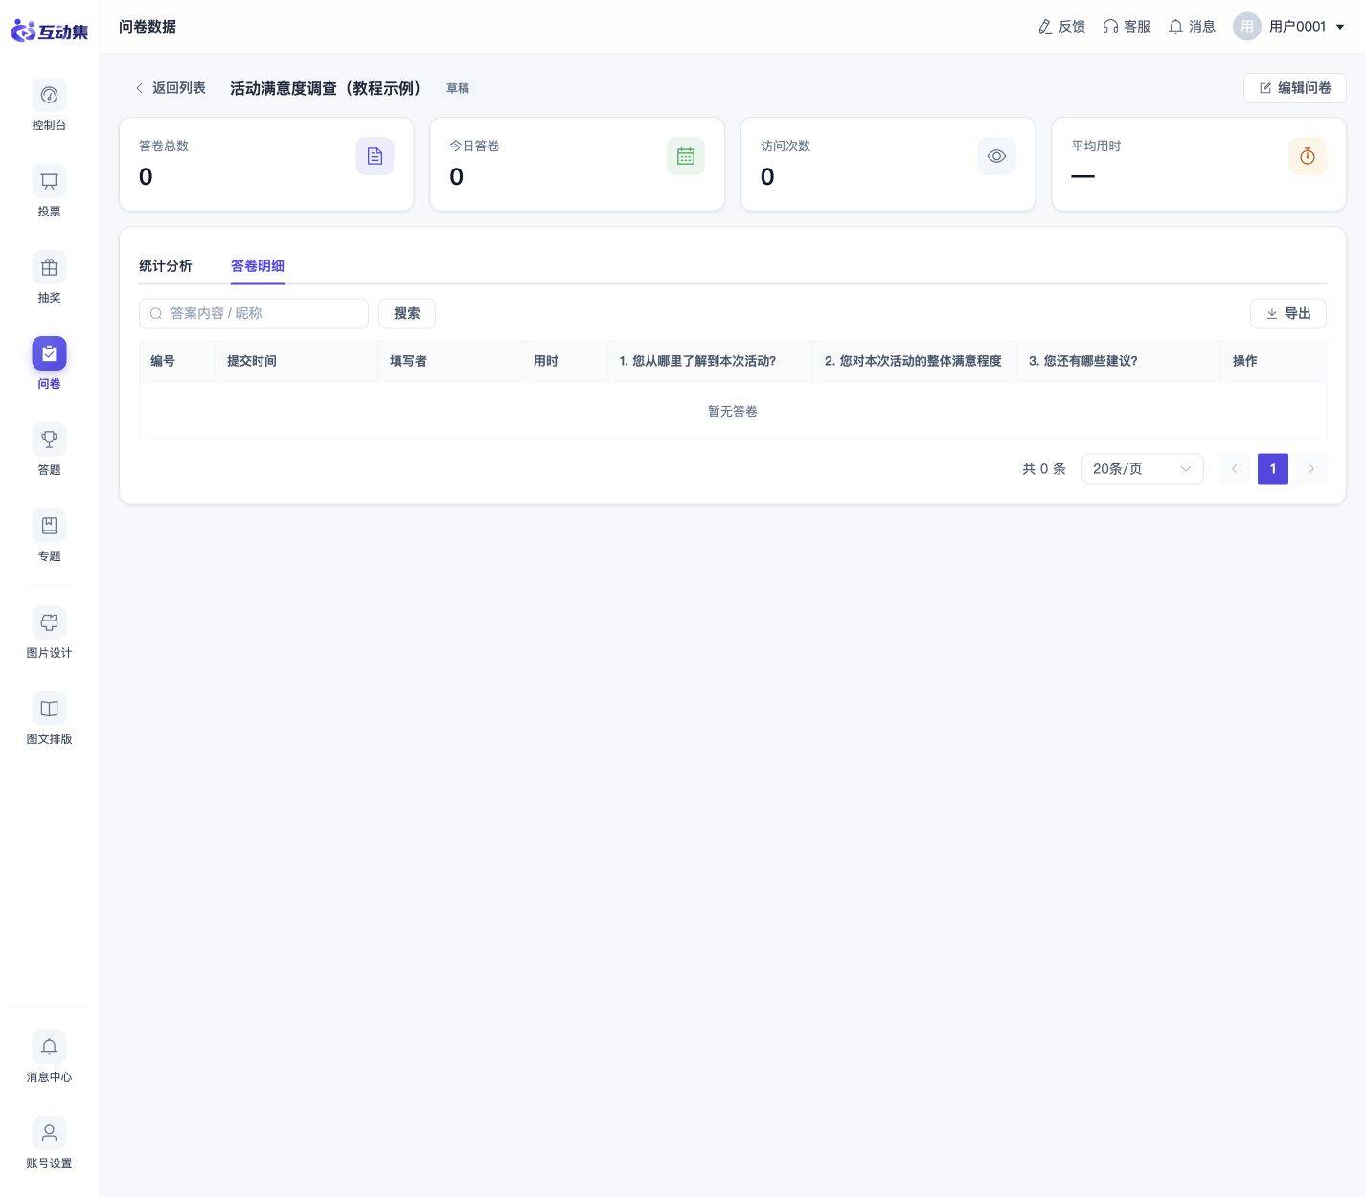Switch to the 统计分析 tab

tap(166, 266)
